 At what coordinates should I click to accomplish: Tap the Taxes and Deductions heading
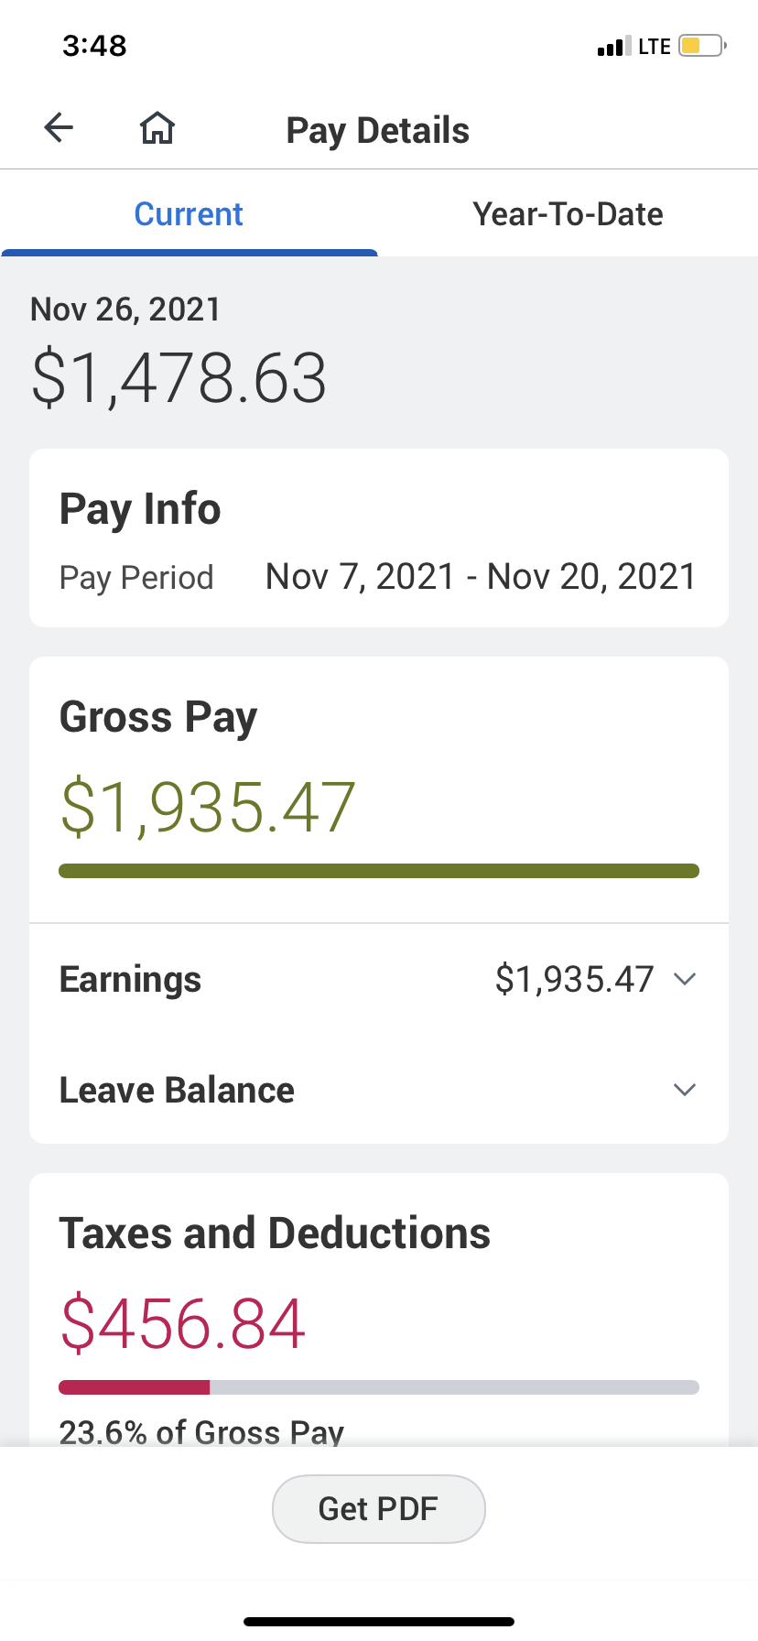pos(275,1233)
